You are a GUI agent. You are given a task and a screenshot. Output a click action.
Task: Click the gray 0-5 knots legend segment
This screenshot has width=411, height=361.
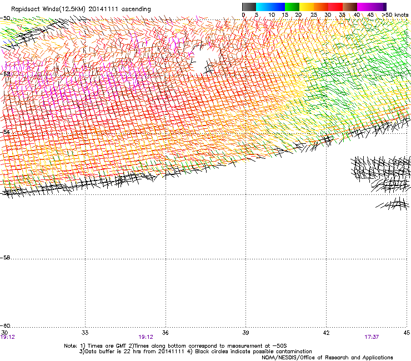[249, 7]
